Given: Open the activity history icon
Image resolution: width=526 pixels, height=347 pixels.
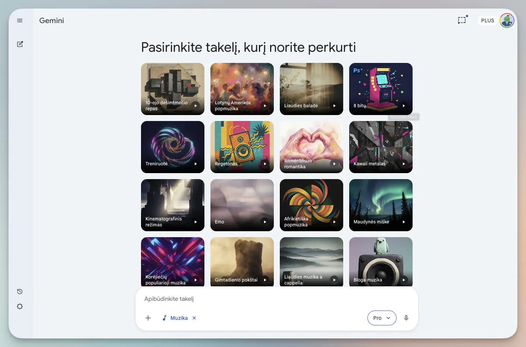Looking at the screenshot, I should pyautogui.click(x=20, y=292).
